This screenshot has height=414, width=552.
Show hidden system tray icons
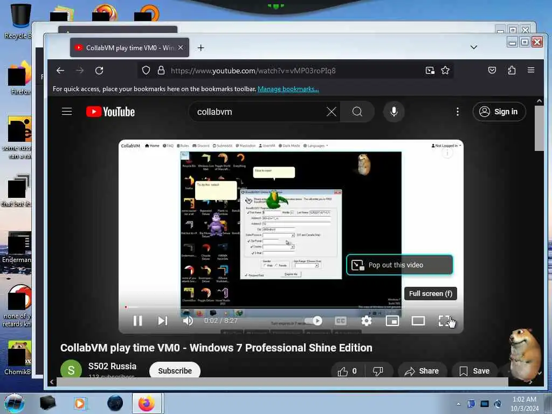click(x=458, y=404)
